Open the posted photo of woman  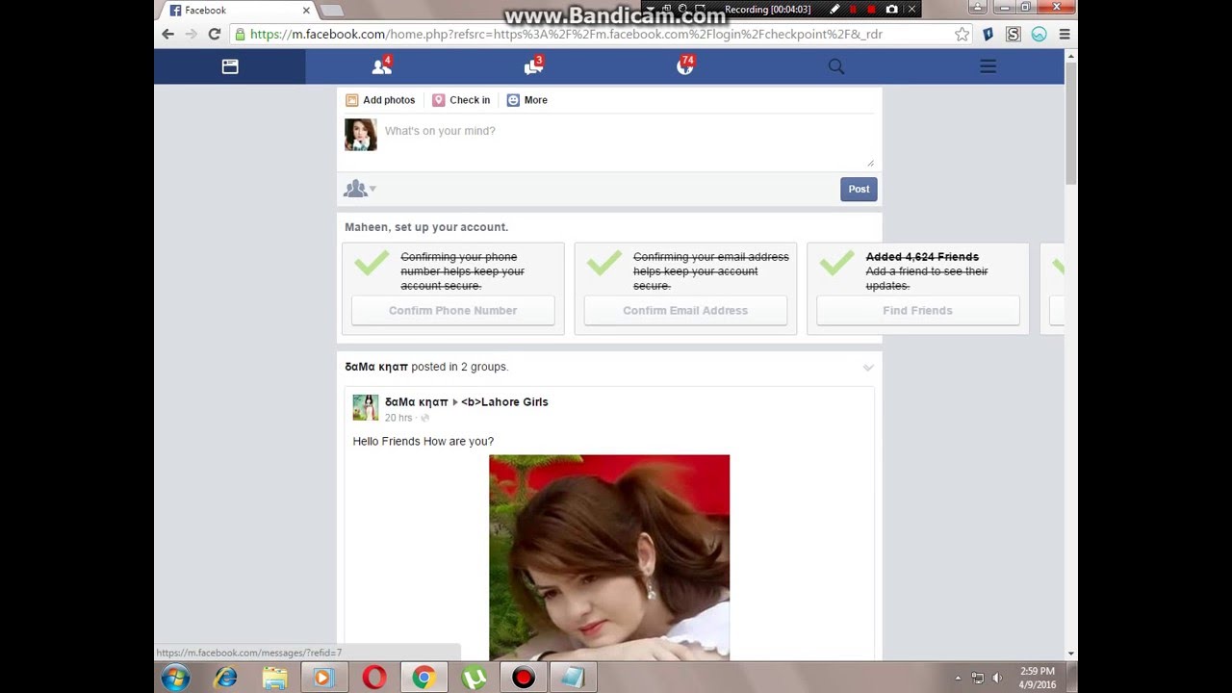(609, 557)
